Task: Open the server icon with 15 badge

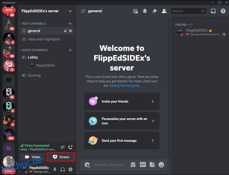Action: tap(9, 93)
